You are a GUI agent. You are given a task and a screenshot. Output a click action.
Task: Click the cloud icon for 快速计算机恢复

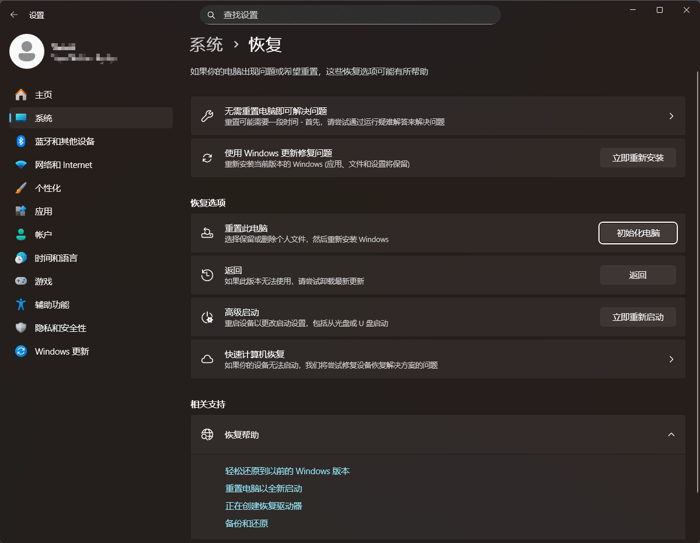(207, 359)
